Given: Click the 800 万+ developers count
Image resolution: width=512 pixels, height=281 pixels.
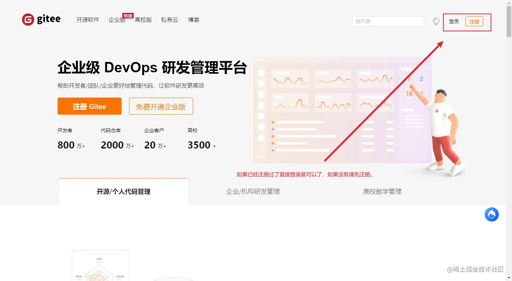Looking at the screenshot, I should [71, 145].
